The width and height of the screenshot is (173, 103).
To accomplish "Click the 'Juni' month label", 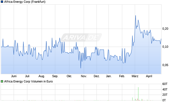I will (x=14, y=76).
